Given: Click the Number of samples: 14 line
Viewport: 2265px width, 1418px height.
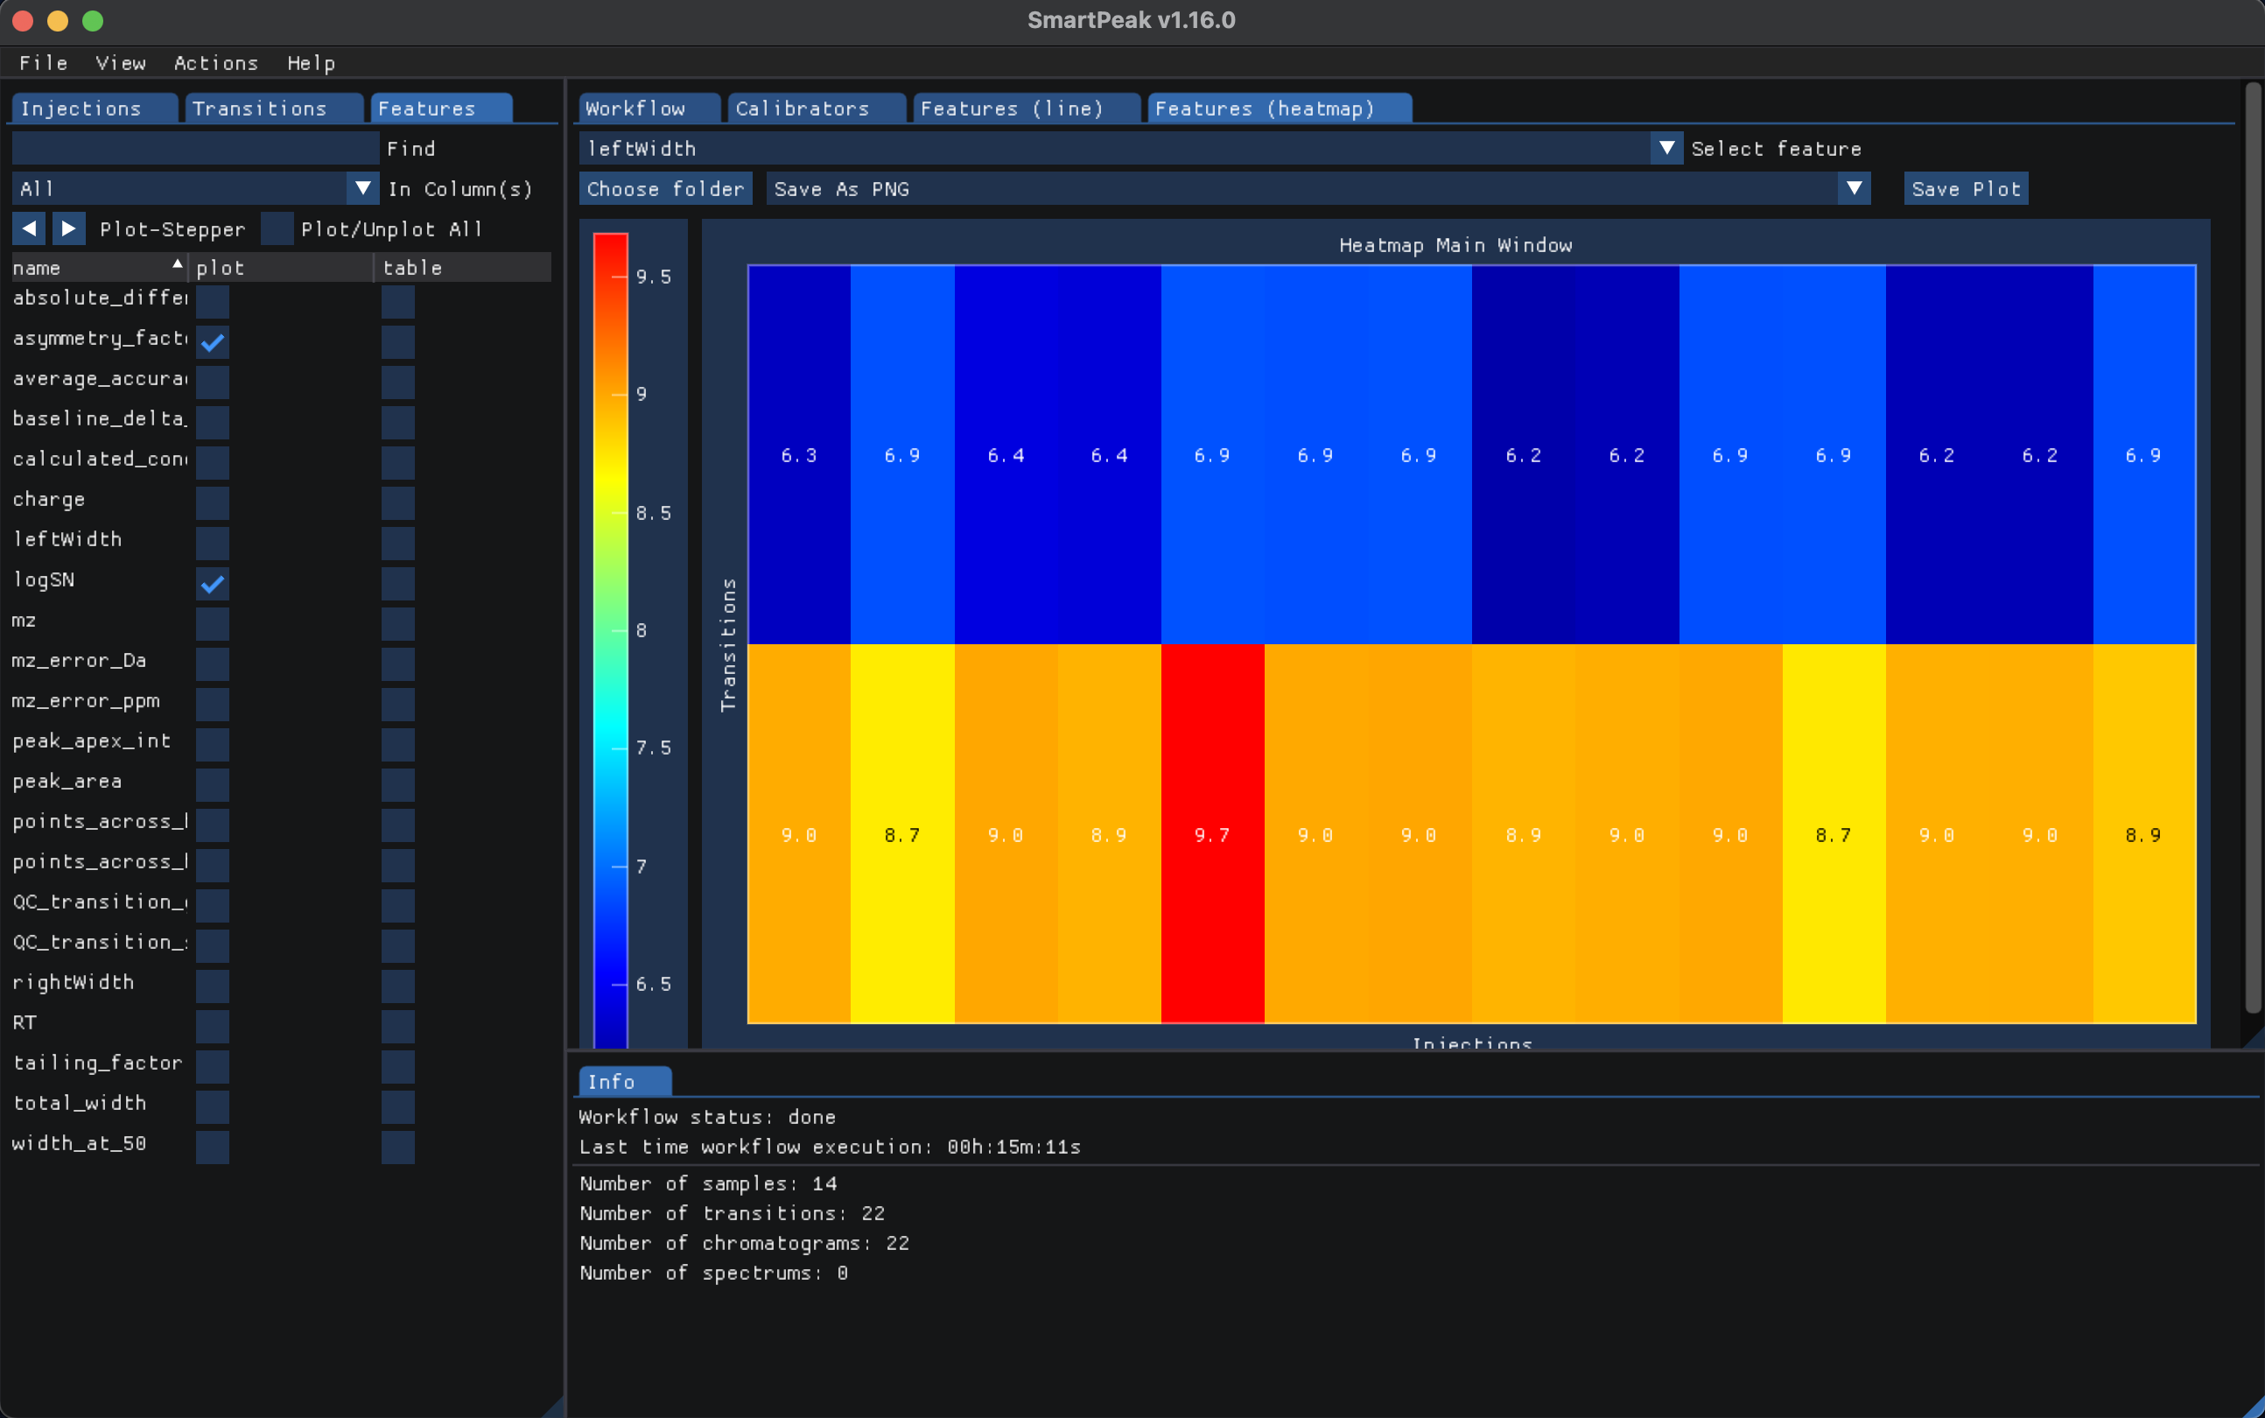Looking at the screenshot, I should point(708,1183).
